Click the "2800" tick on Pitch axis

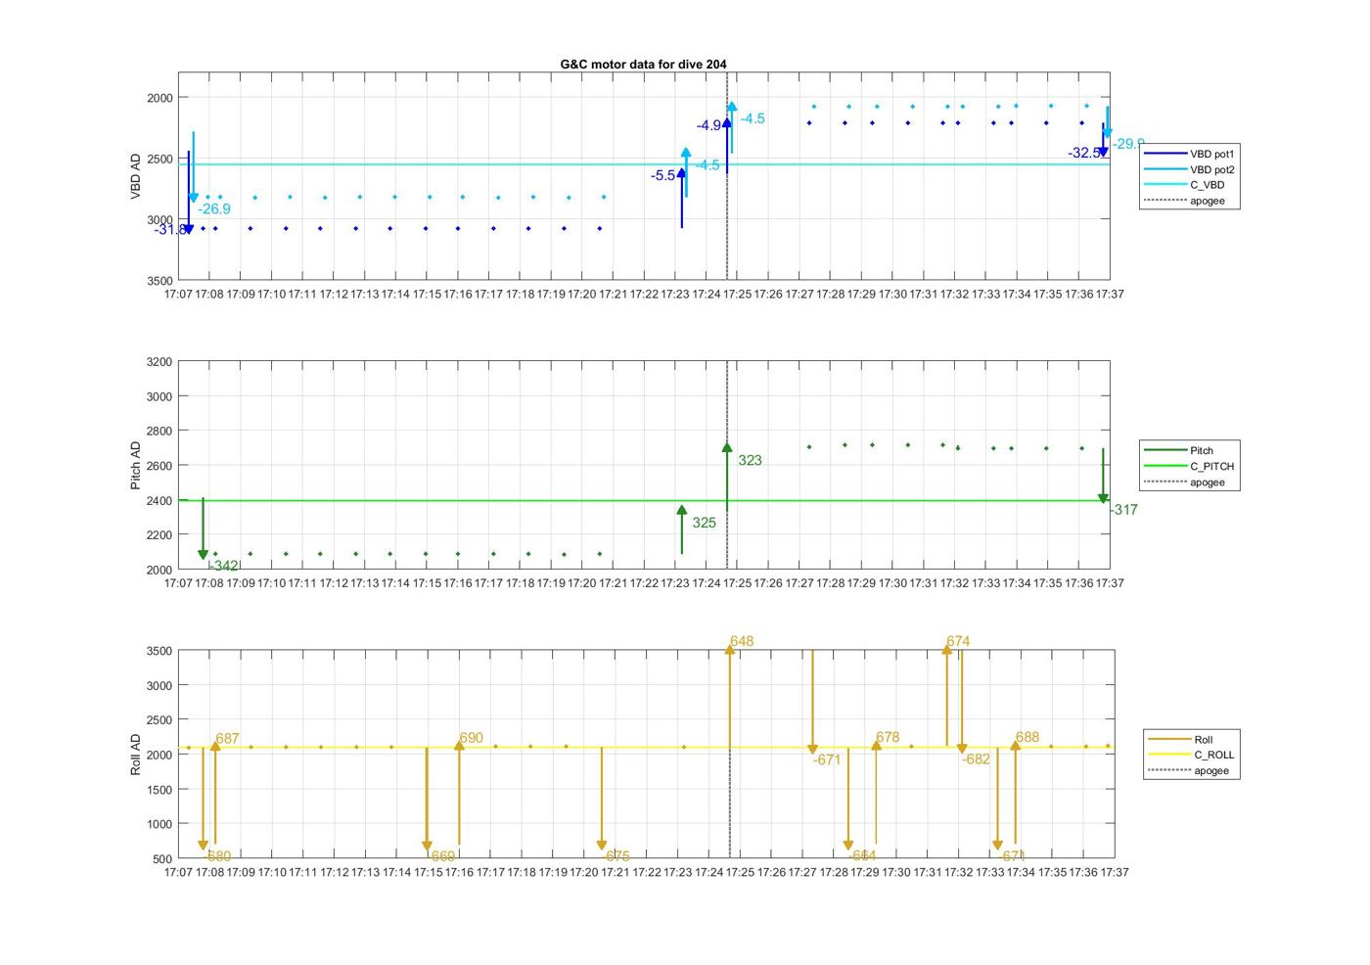(159, 432)
